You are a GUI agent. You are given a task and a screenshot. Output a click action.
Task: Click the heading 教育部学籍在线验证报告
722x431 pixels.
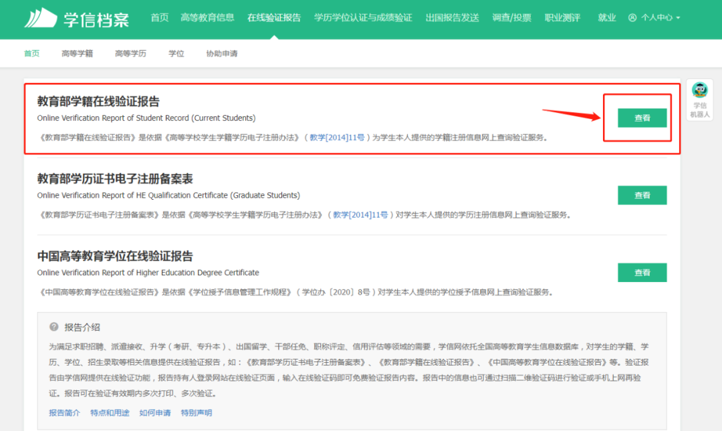pos(98,102)
